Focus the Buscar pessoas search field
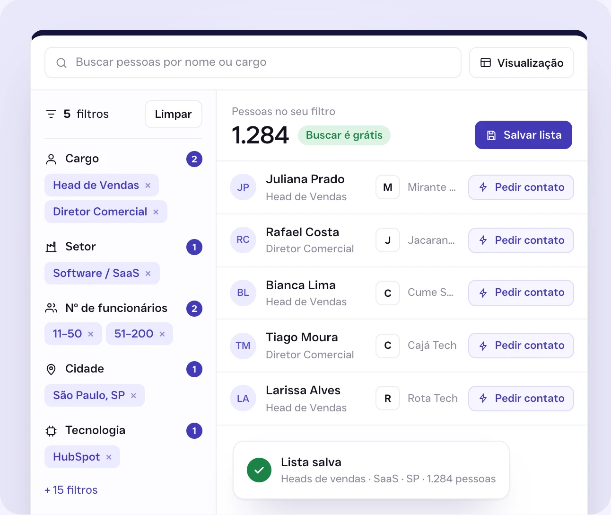The height and width of the screenshot is (515, 611). coord(253,62)
